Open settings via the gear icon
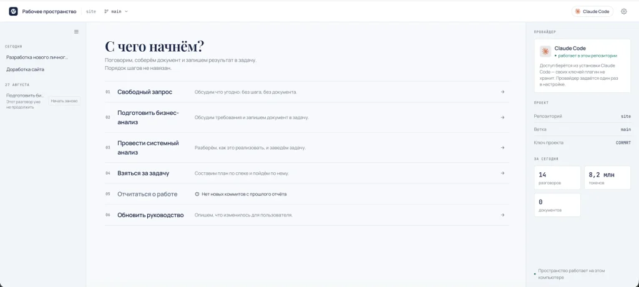This screenshot has width=639, height=287. point(623,11)
